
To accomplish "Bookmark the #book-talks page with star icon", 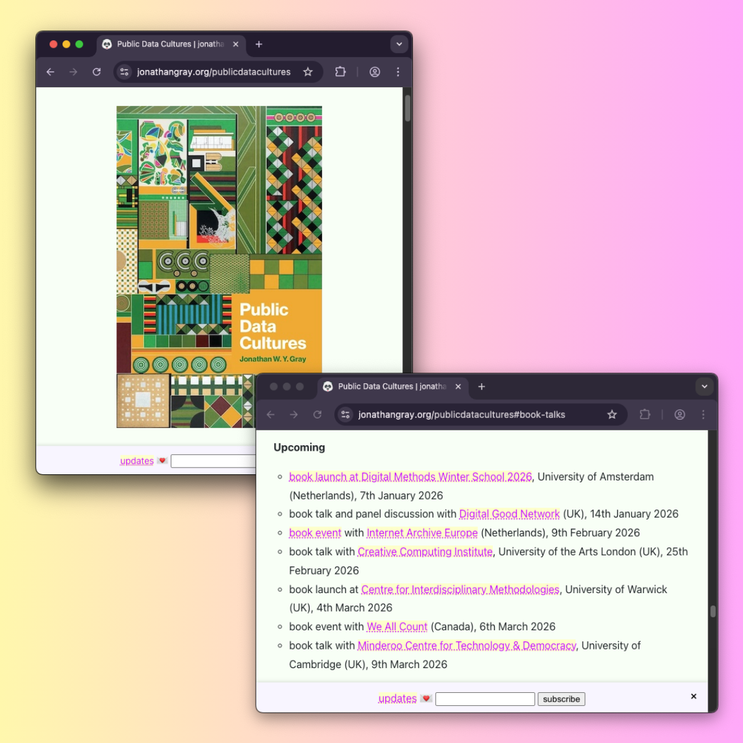I will click(x=612, y=414).
